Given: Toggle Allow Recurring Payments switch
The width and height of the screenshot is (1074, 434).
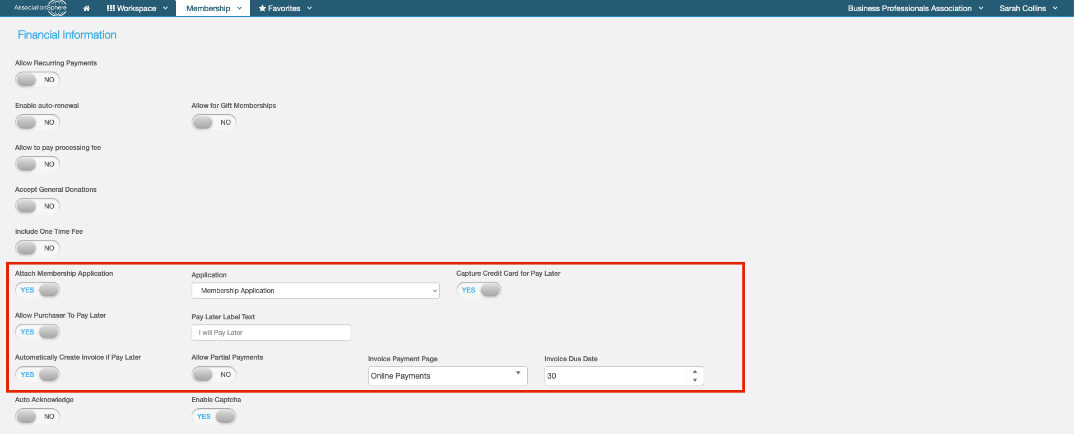Looking at the screenshot, I should (x=38, y=80).
